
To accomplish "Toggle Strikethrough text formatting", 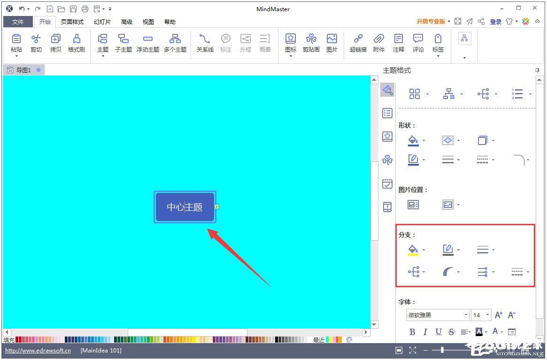I will pyautogui.click(x=451, y=332).
